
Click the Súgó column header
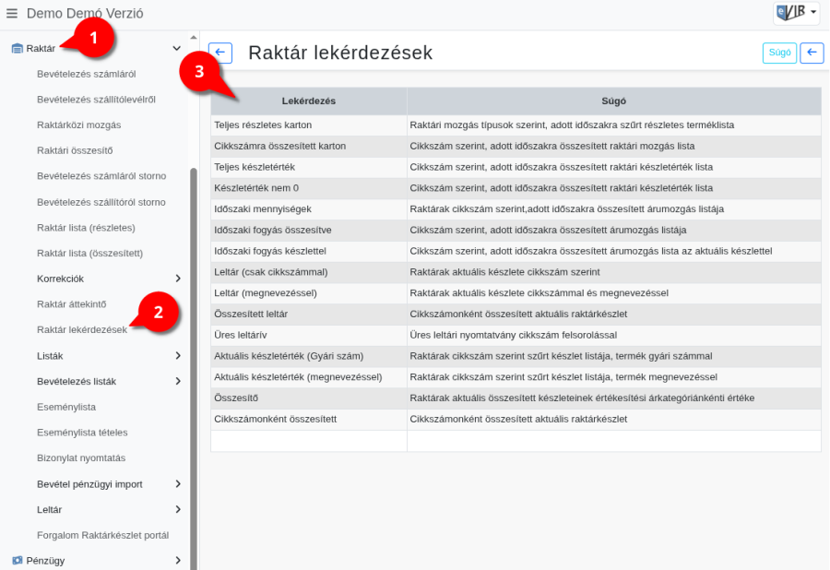(x=613, y=101)
